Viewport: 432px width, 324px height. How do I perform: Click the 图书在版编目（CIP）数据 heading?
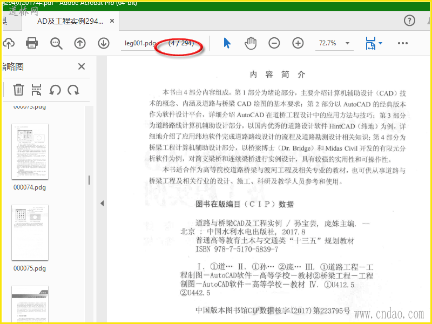point(245,204)
